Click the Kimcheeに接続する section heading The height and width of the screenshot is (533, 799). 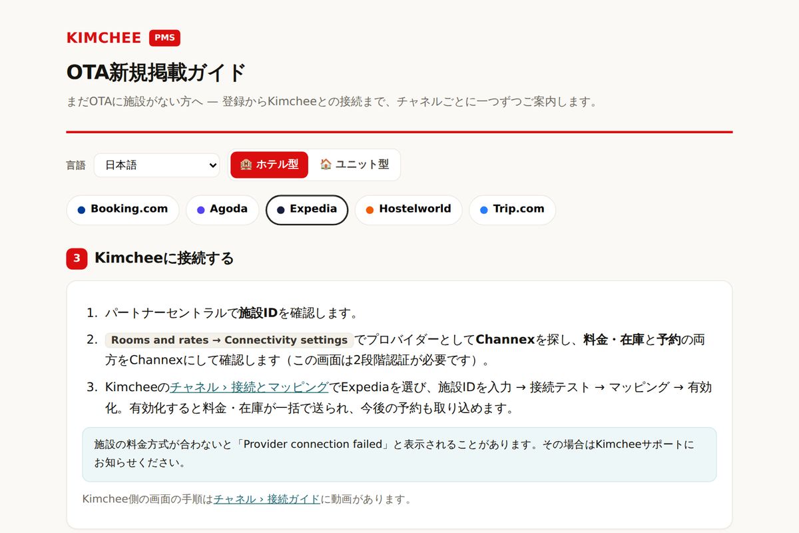(164, 259)
